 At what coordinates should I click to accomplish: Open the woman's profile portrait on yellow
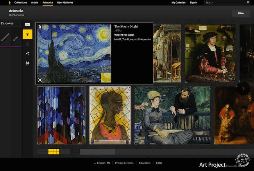coord(110,115)
